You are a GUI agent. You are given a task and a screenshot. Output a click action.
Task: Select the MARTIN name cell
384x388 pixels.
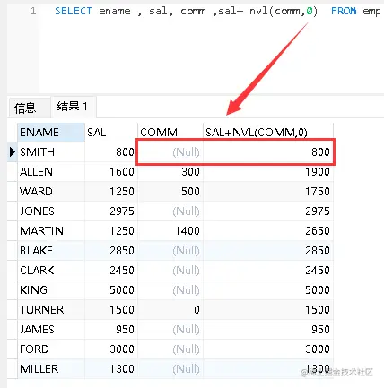pos(51,231)
